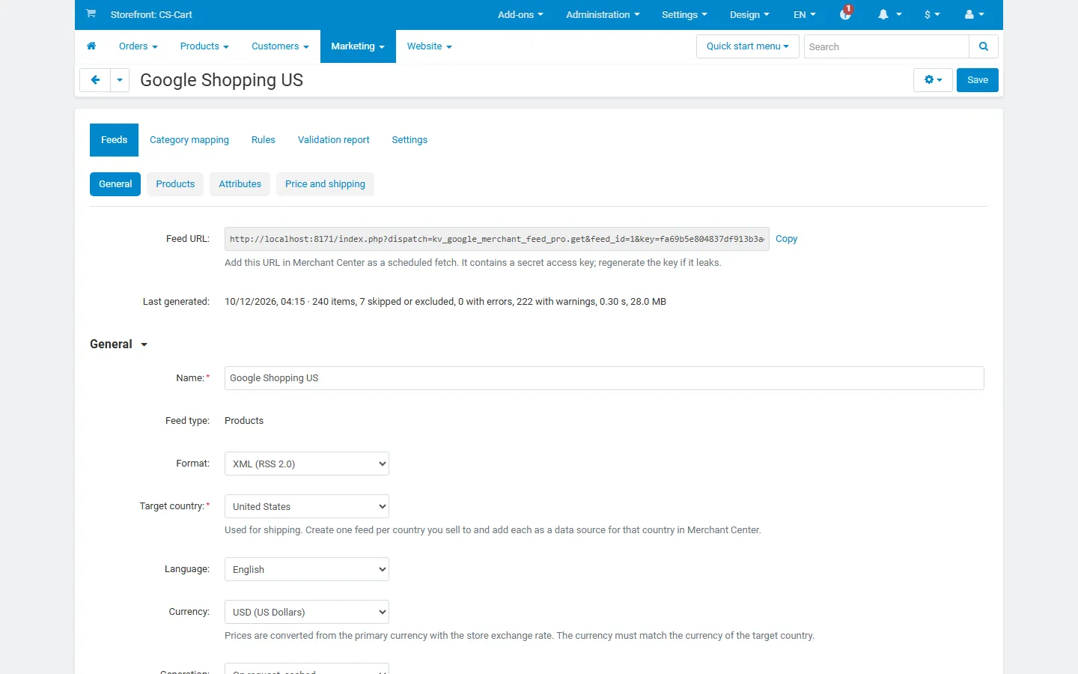Copy the feed URL

tap(786, 239)
